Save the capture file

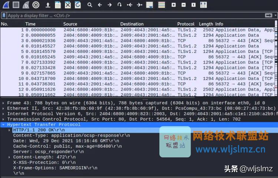58,5
